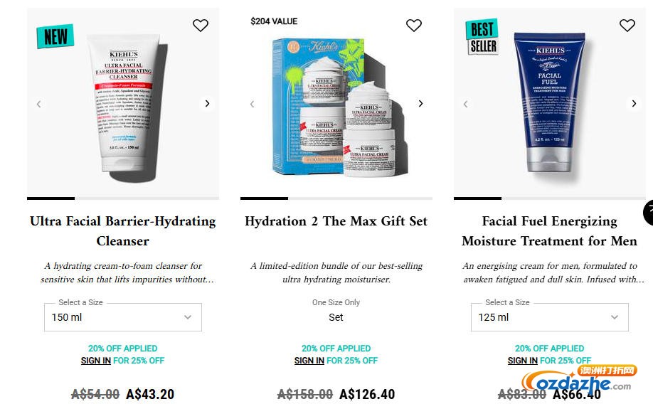
Task: Go to previous image of Hydration Gift Set
Action: pyautogui.click(x=252, y=104)
